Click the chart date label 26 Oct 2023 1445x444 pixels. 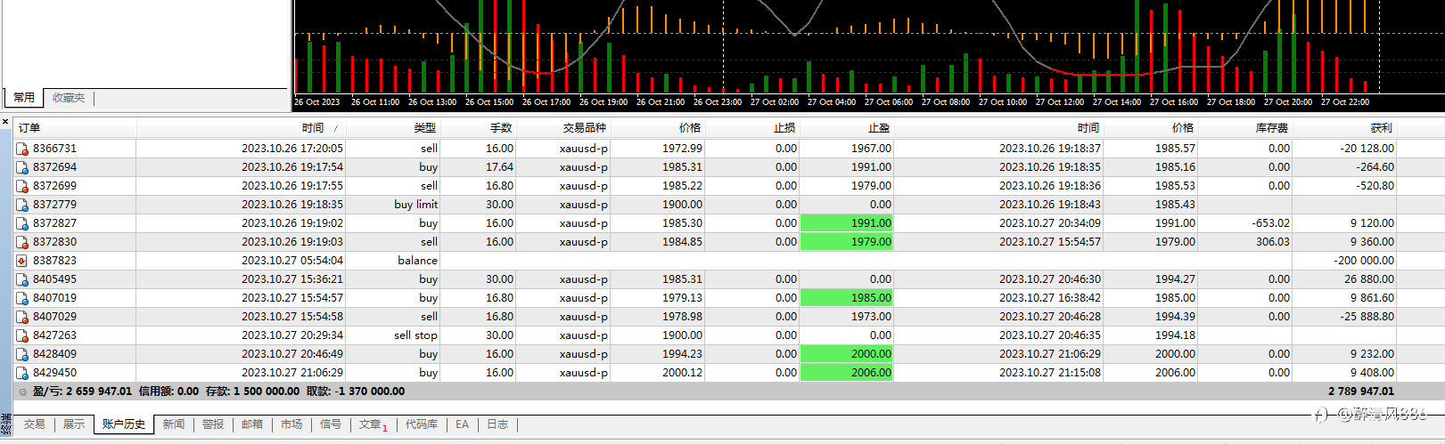point(317,102)
